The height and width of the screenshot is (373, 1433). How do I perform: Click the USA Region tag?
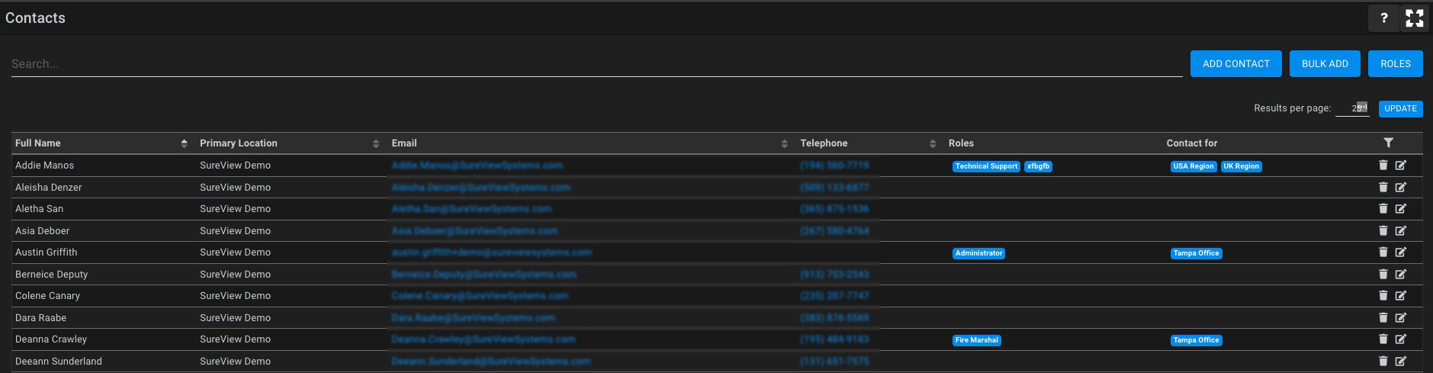1194,166
